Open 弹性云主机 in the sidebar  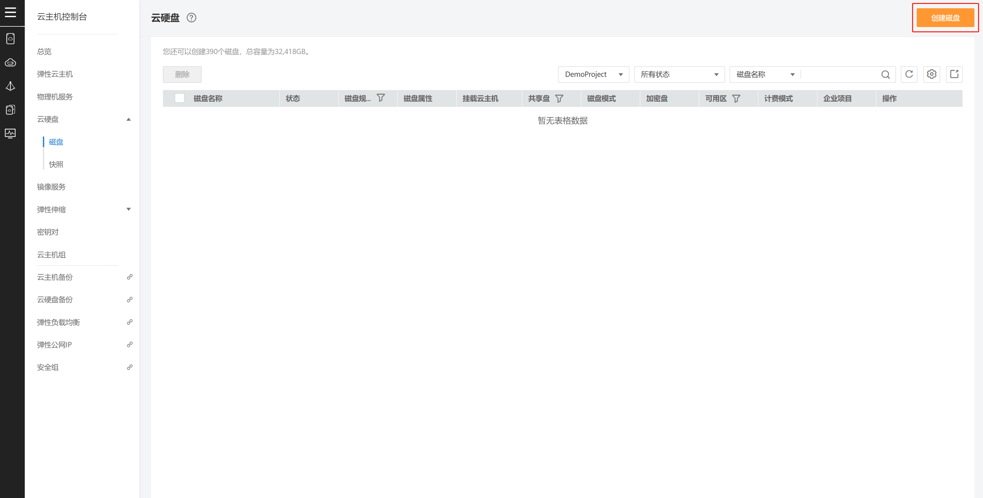tap(54, 74)
